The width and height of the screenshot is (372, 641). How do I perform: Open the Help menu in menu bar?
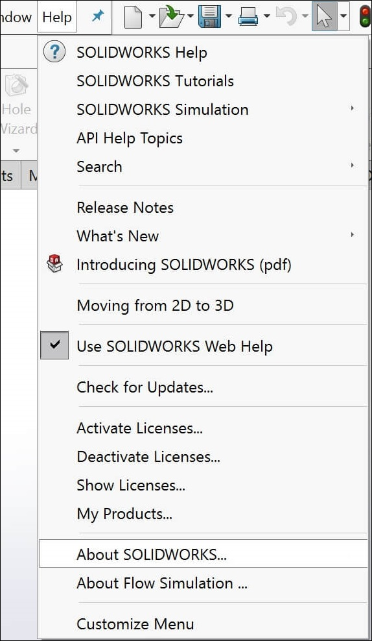[57, 17]
